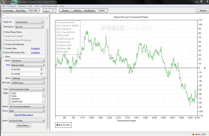Viewport: 209px width, 136px height.
Task: Open calendar picker for 31.10.2020 date
Action: (42, 74)
